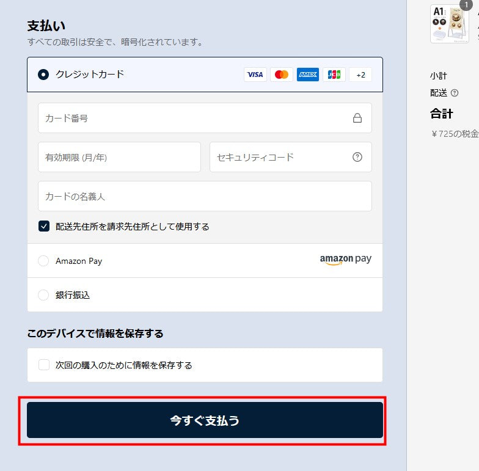Open security code help question mark
This screenshot has height=471, width=479.
(x=357, y=157)
